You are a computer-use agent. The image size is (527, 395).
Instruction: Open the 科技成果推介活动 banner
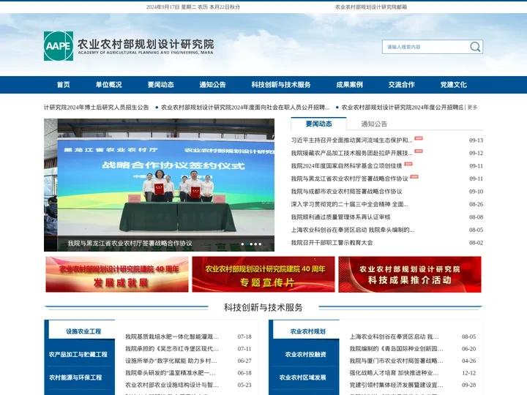[410, 274]
